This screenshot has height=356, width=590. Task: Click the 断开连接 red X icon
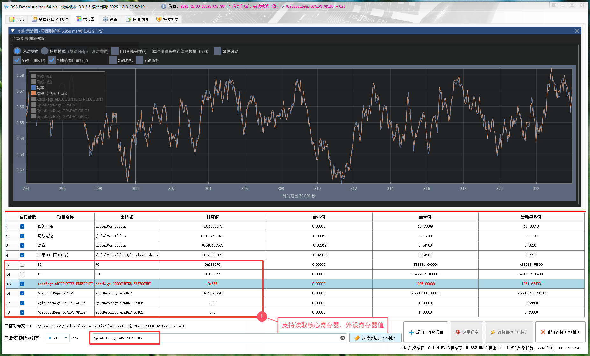[543, 332]
